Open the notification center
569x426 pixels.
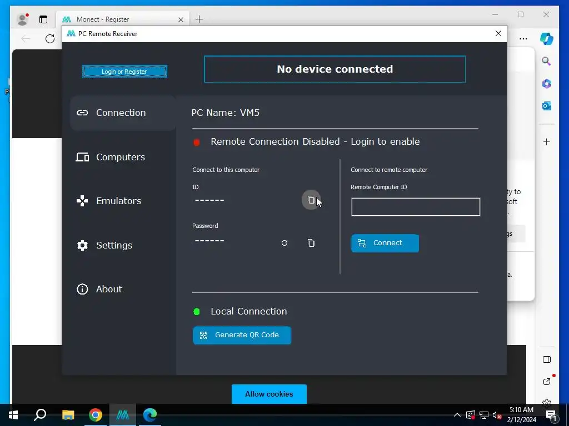(x=551, y=415)
